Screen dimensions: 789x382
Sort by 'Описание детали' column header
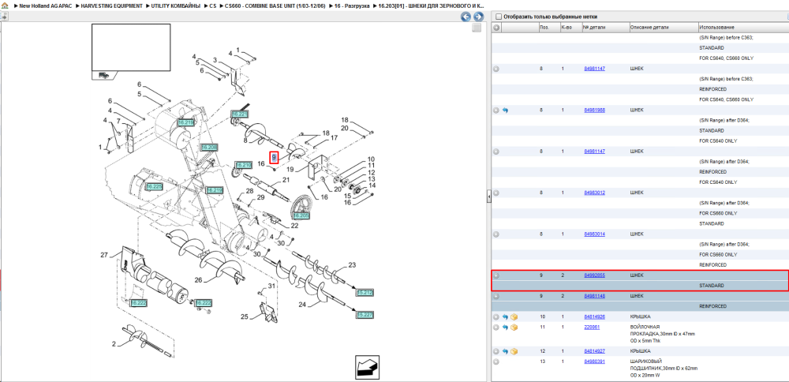tap(664, 27)
